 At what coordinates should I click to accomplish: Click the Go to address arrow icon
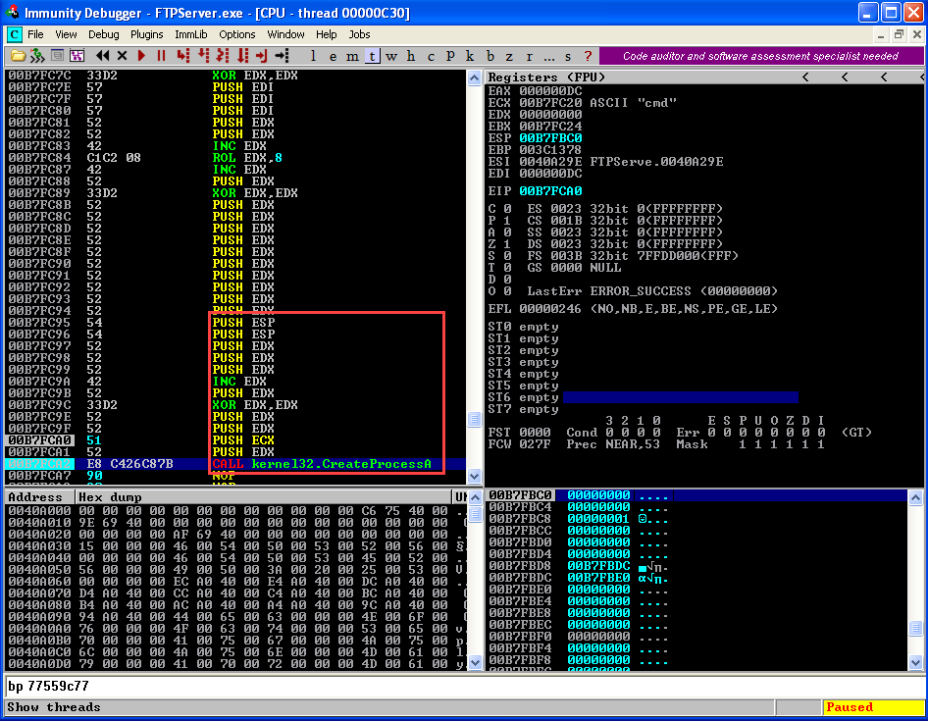coord(282,56)
